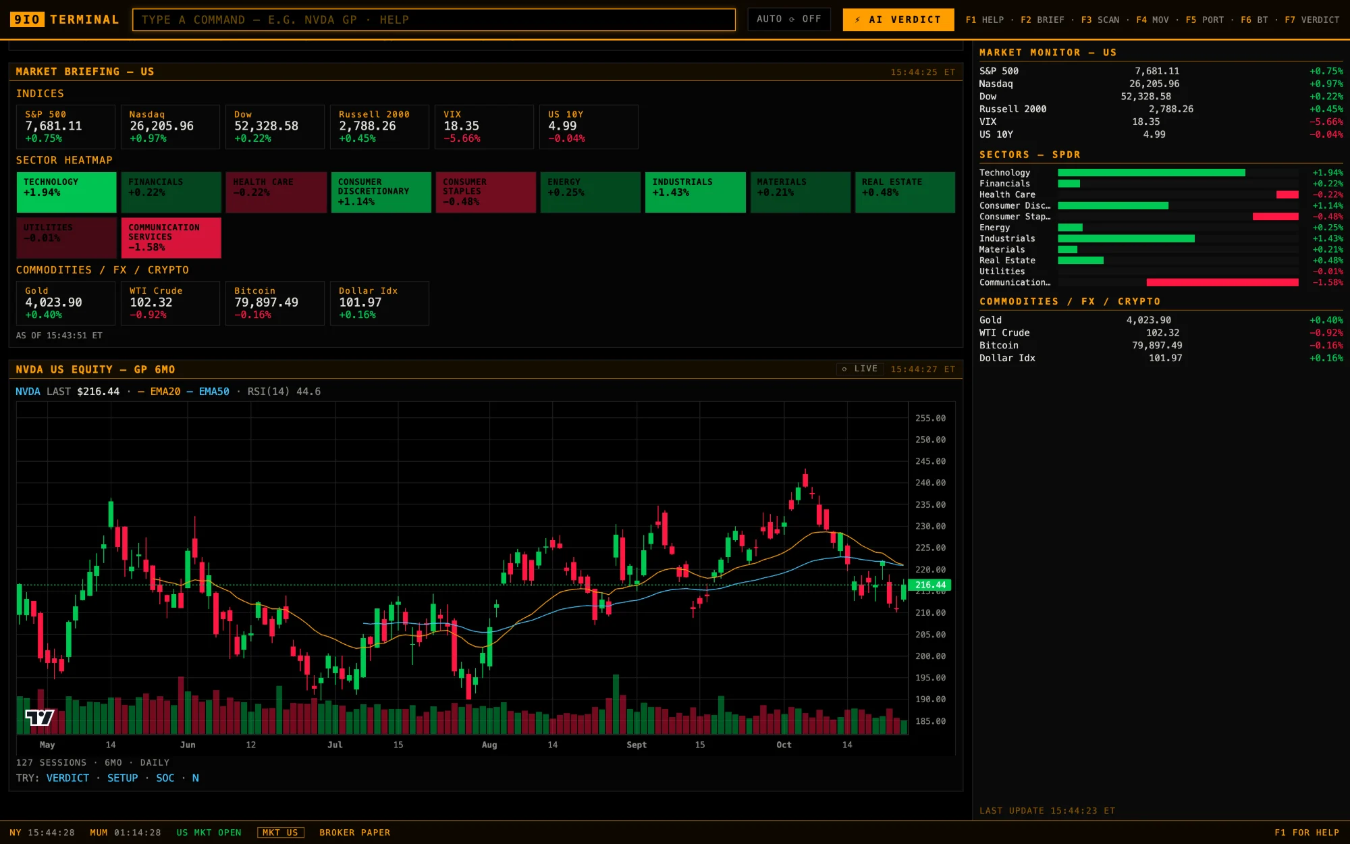Click the 9IO terminal logo badge
The image size is (1350, 844).
[27, 20]
